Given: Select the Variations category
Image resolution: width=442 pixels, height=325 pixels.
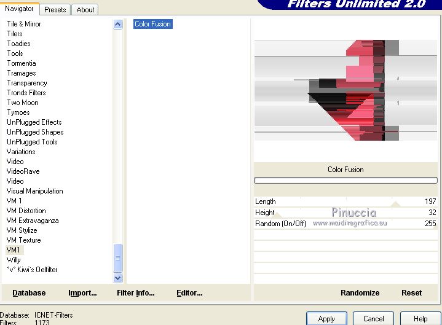Looking at the screenshot, I should (21, 152).
